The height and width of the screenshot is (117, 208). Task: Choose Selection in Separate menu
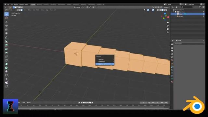(x=105, y=59)
